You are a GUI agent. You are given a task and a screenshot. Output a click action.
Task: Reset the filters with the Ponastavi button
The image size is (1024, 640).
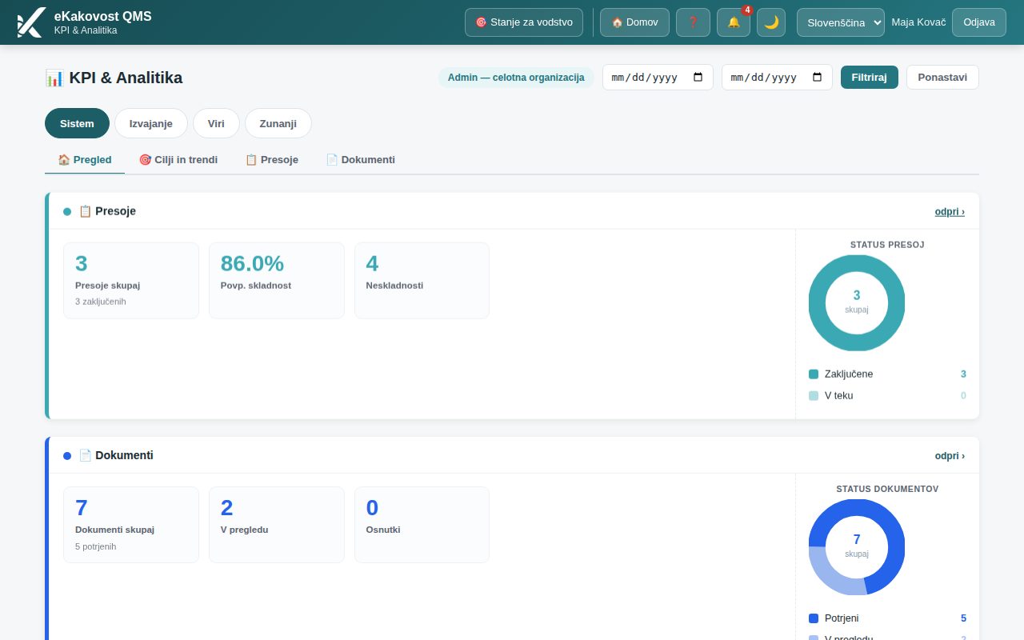[x=942, y=78]
